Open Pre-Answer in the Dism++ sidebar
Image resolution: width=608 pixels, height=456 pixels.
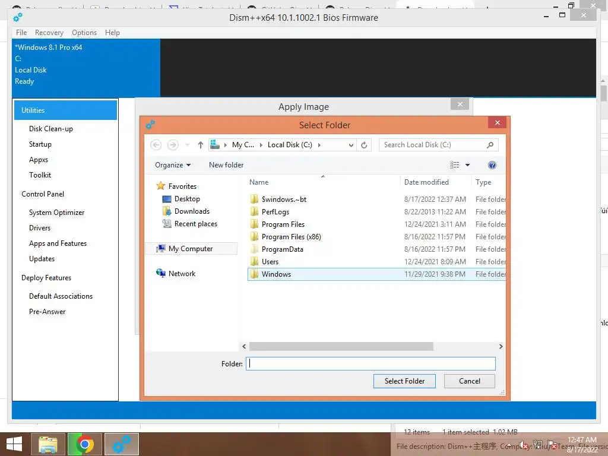pos(47,312)
